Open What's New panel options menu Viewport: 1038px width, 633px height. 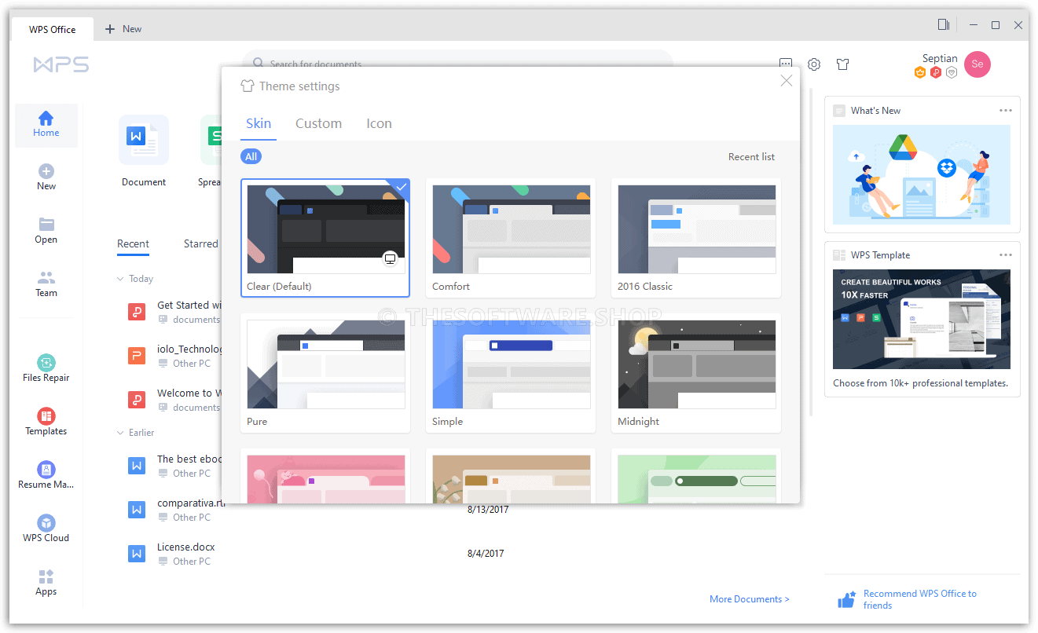coord(1006,111)
